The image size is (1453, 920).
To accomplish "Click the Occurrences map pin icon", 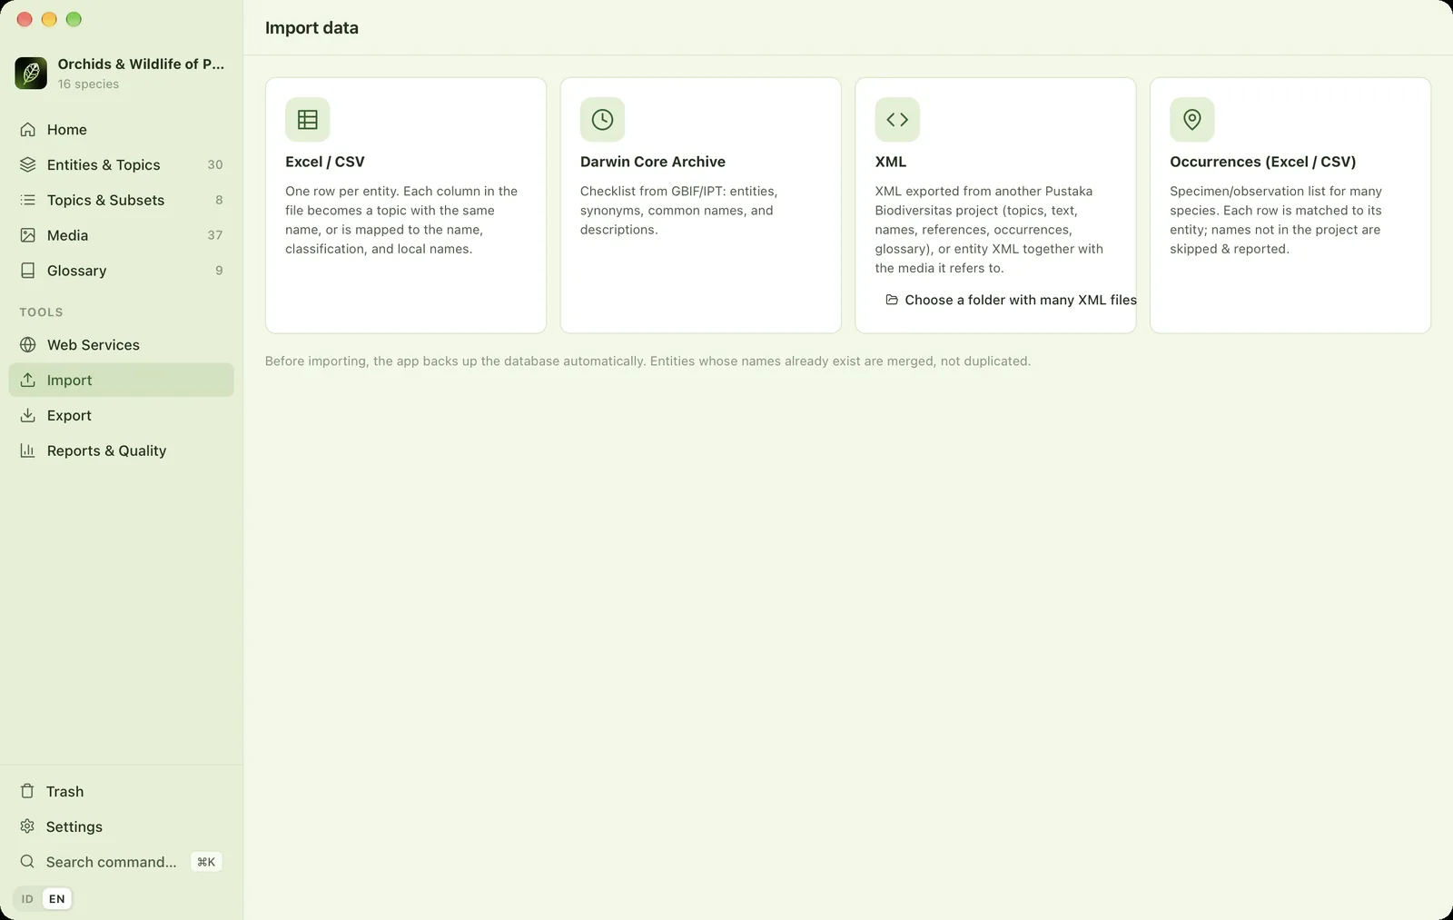I will [x=1192, y=120].
